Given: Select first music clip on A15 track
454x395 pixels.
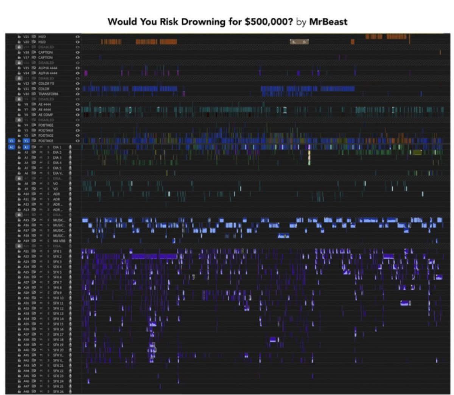Looking at the screenshot, I should point(85,220).
